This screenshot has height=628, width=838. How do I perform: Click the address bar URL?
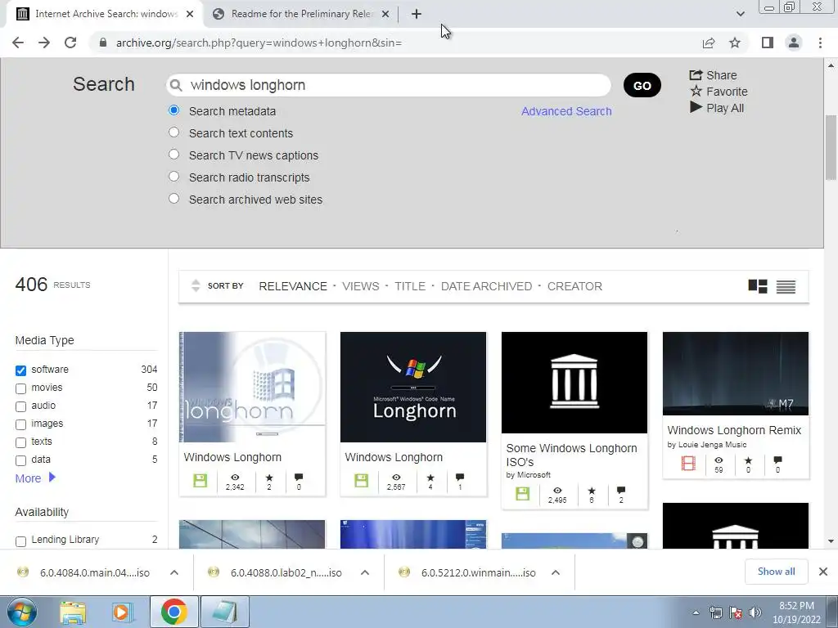pos(259,43)
